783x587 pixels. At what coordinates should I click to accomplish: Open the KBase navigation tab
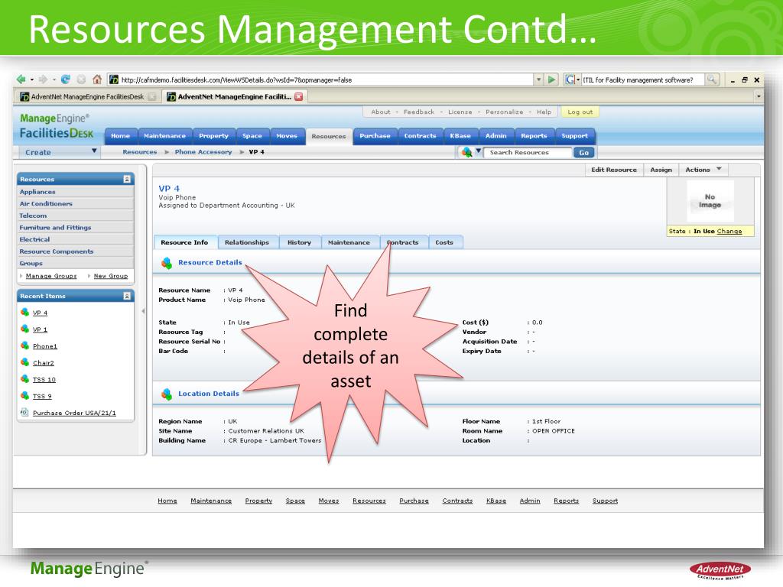(x=460, y=136)
